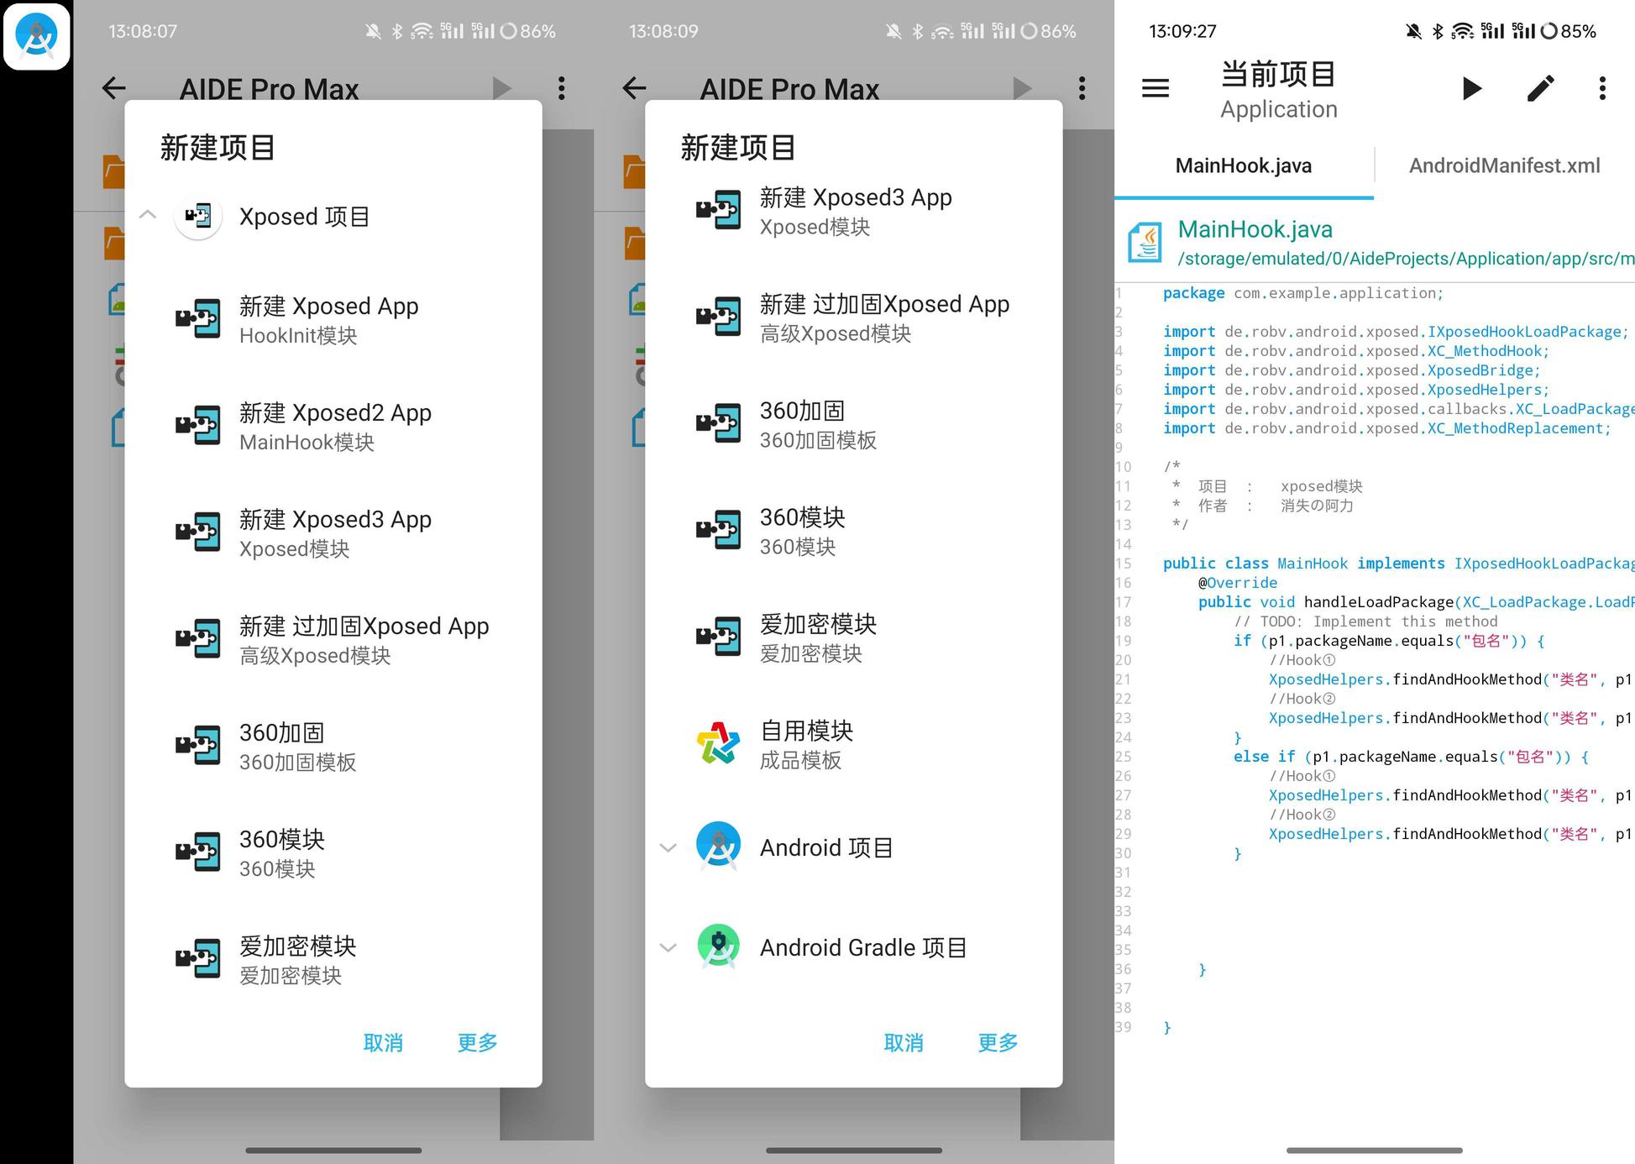The height and width of the screenshot is (1164, 1635).
Task: Tap the muted bell status icon at 13:09:27
Action: pos(1414,31)
